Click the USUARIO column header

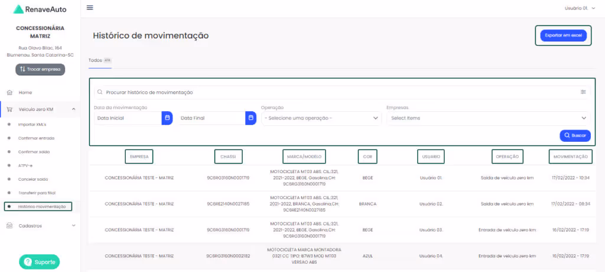[x=431, y=157]
